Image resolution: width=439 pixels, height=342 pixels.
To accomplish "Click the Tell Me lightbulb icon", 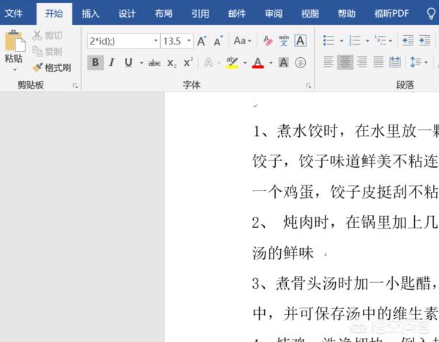I will (431, 13).
